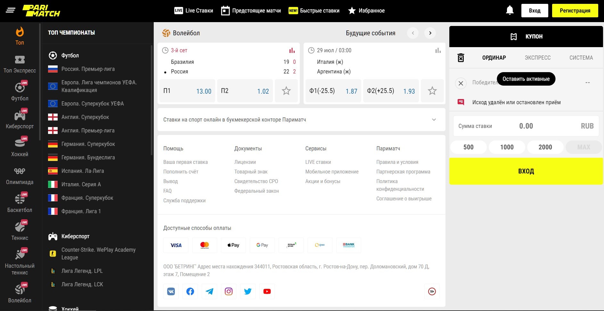Set bet amount to 1000
The image size is (604, 311).
coord(507,147)
